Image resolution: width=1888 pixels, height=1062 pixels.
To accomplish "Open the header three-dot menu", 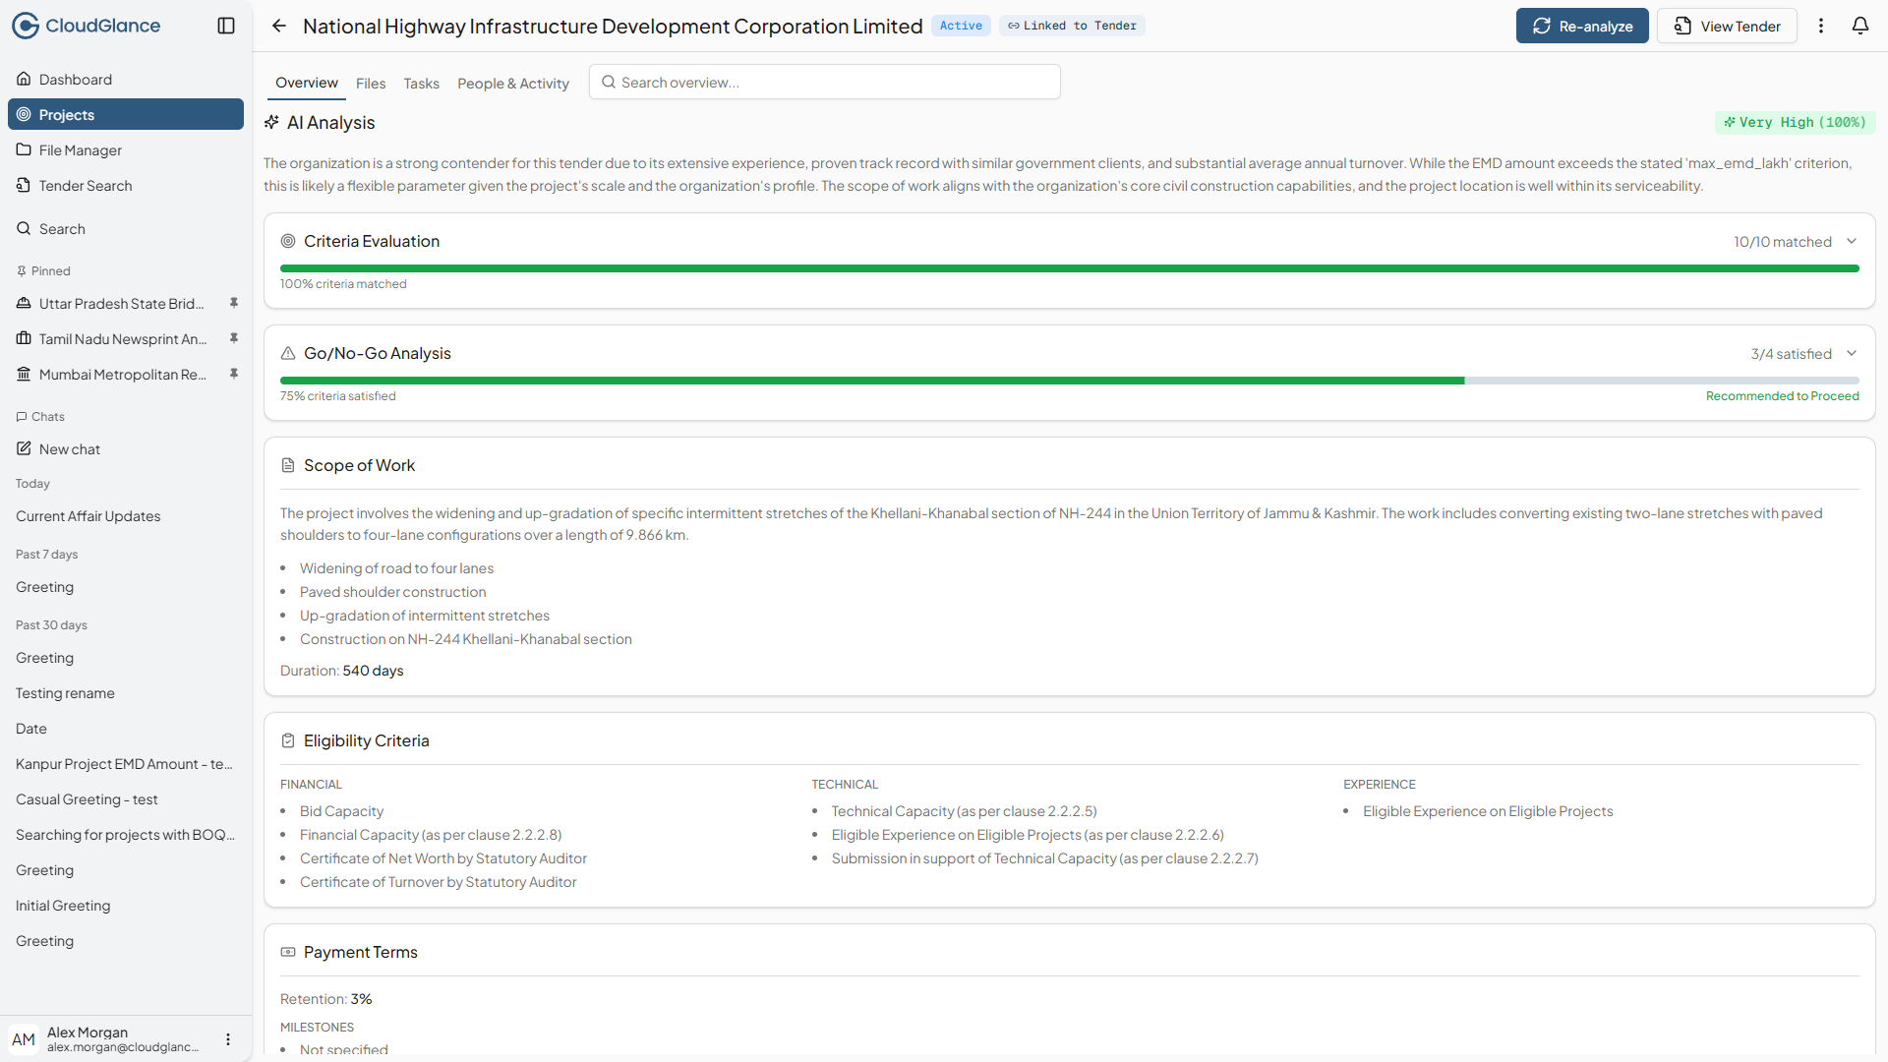I will point(1821,26).
